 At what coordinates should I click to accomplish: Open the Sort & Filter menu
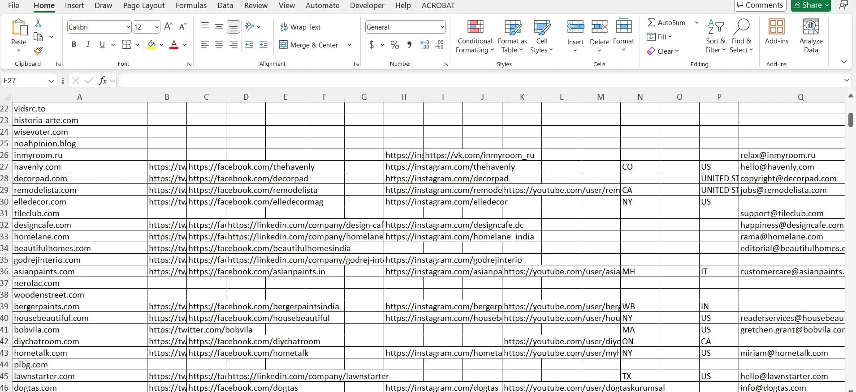tap(715, 37)
